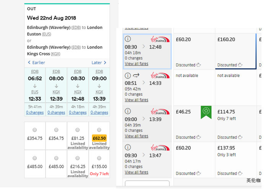Select the £81.25 fare radio button
Image resolution: width=268 pixels, height=189 pixels.
(78, 130)
